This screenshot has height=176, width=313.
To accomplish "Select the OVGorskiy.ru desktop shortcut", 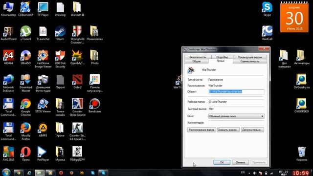I will (x=302, y=82).
